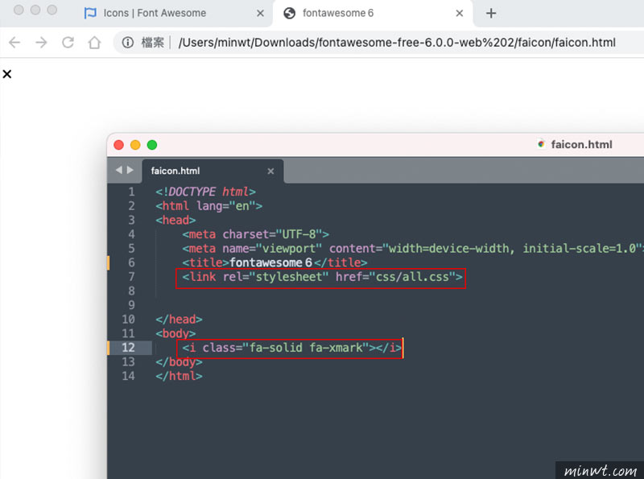Viewport: 644px width, 479px height.
Task: Go to next editor tab with right arrow
Action: pyautogui.click(x=130, y=170)
